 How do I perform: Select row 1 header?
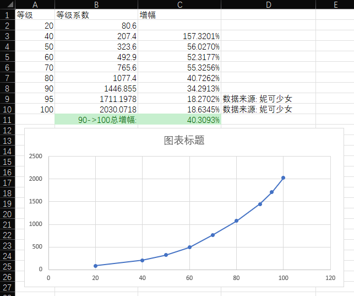point(7,15)
